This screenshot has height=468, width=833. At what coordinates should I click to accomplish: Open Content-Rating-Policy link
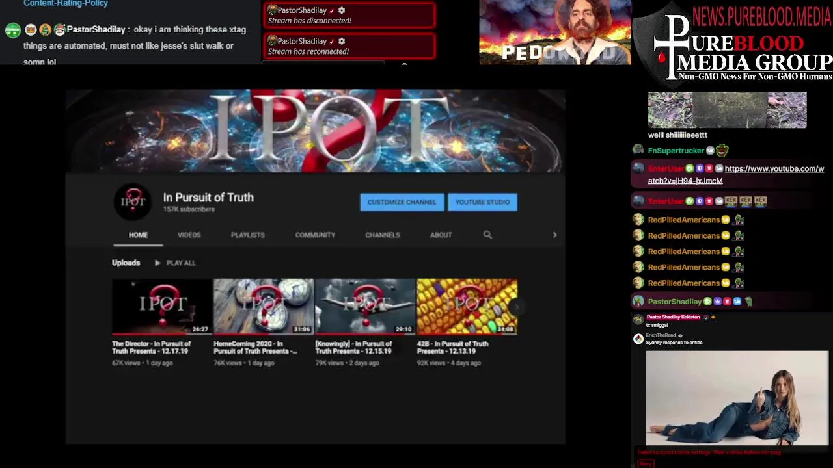tap(66, 3)
